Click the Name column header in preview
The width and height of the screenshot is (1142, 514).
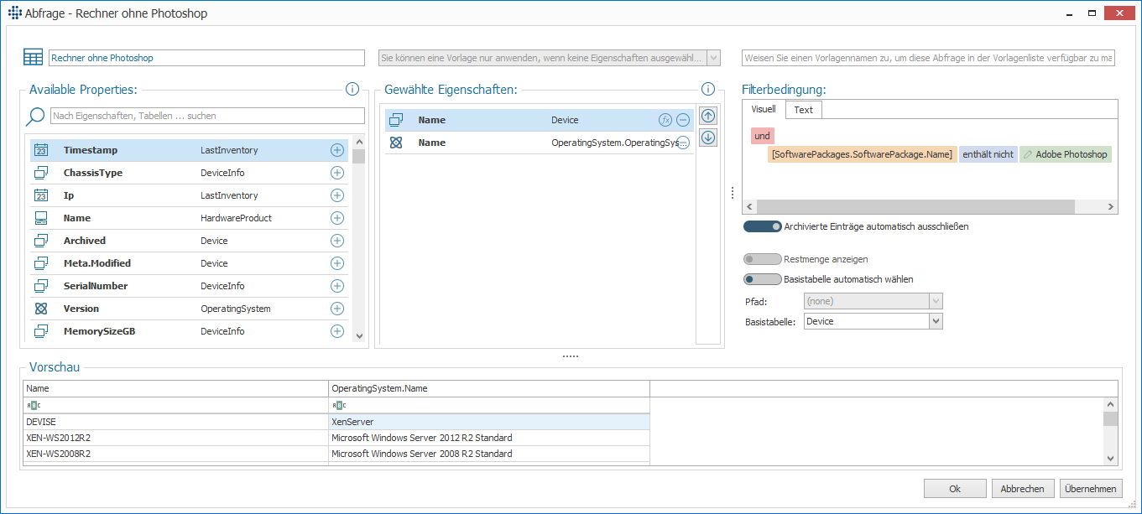click(x=176, y=389)
